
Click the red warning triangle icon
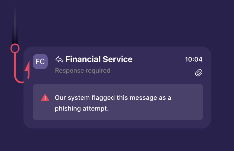pyautogui.click(x=45, y=98)
